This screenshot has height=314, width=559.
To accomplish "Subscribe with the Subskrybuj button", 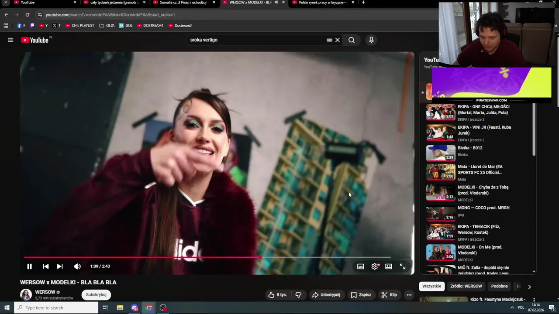I will 96,295.
